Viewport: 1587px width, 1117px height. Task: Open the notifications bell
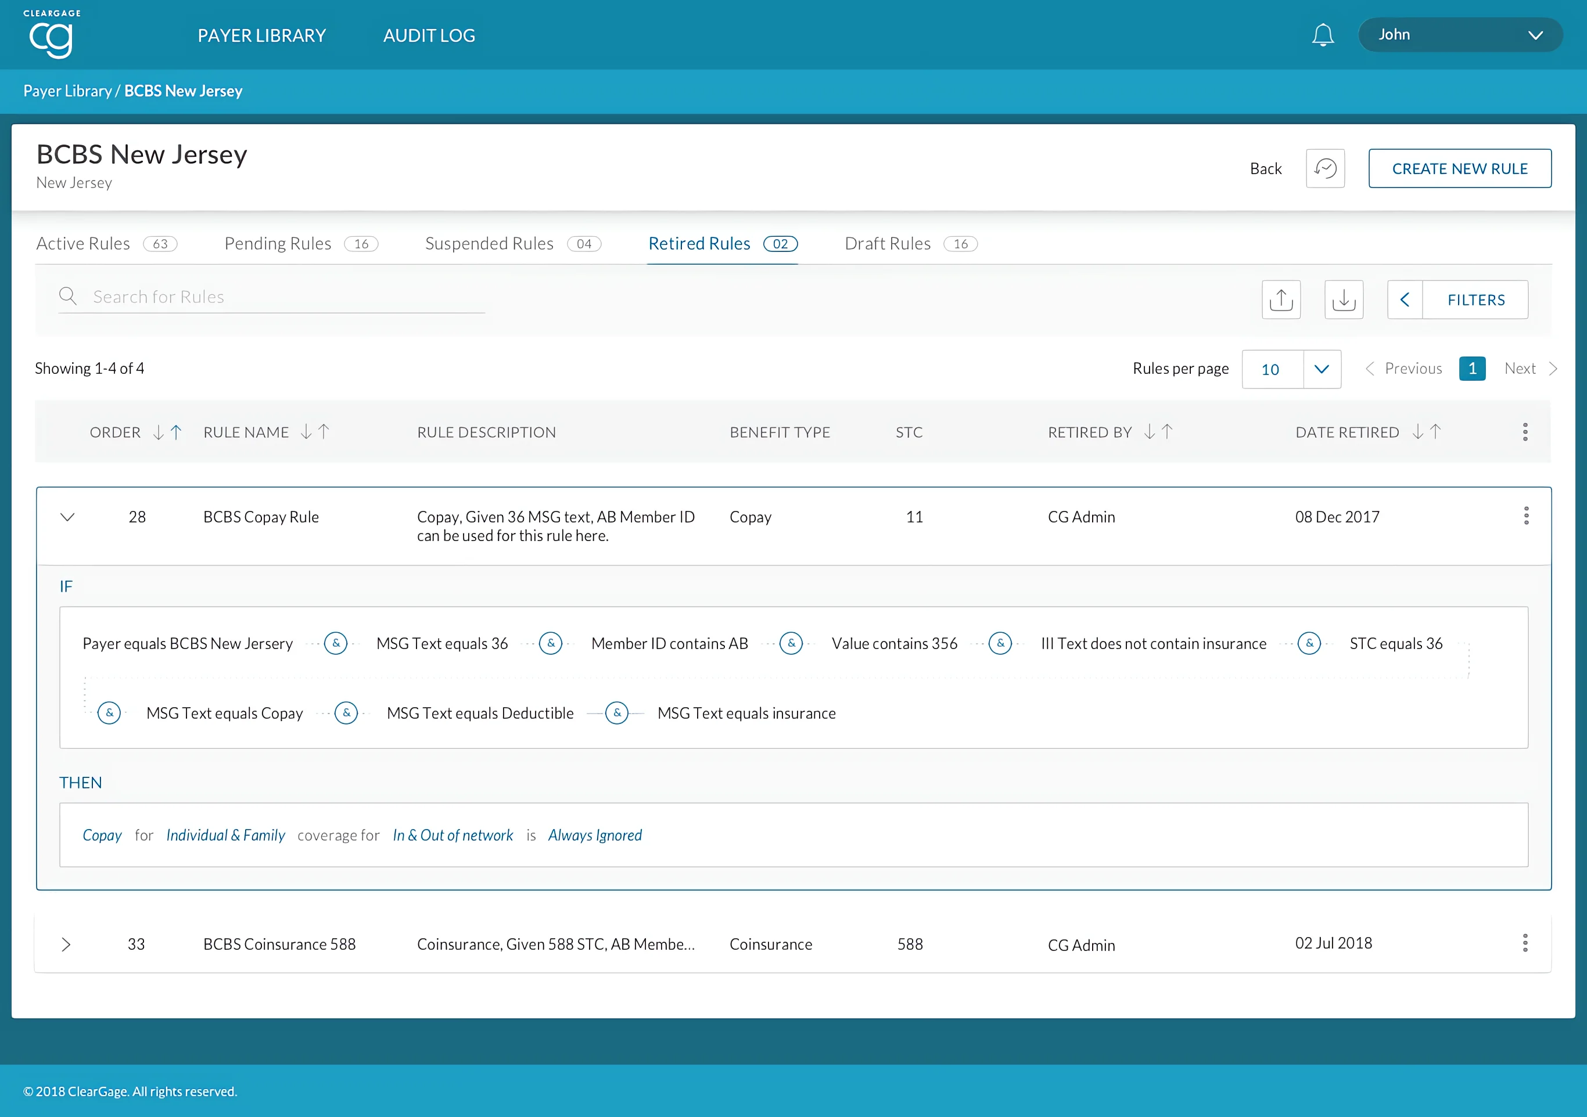point(1322,34)
